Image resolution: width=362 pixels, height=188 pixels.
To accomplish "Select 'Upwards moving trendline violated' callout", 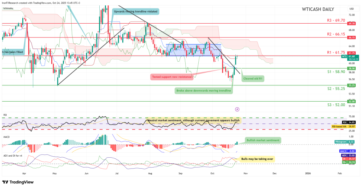I will (135, 12).
